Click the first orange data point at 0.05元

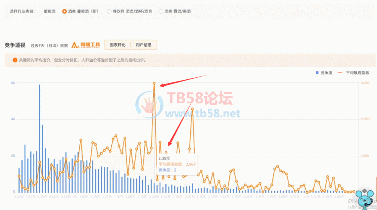click(19, 176)
